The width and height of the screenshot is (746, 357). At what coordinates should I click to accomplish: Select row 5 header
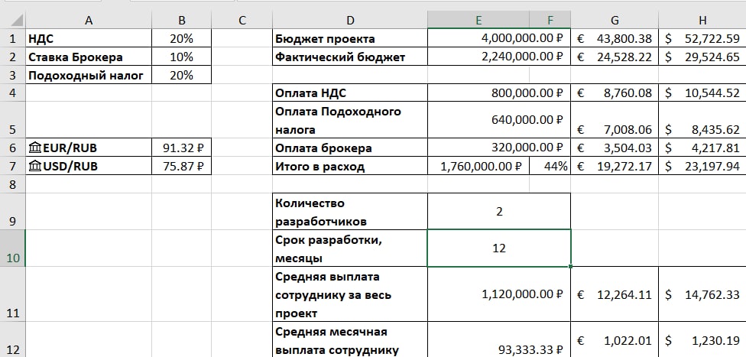tap(13, 120)
